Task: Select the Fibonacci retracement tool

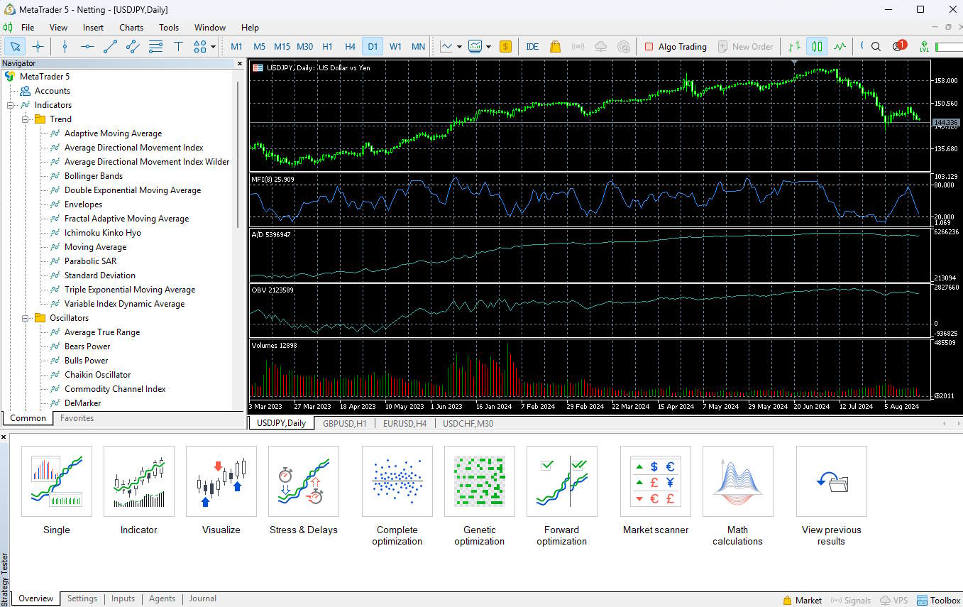Action: click(x=155, y=47)
